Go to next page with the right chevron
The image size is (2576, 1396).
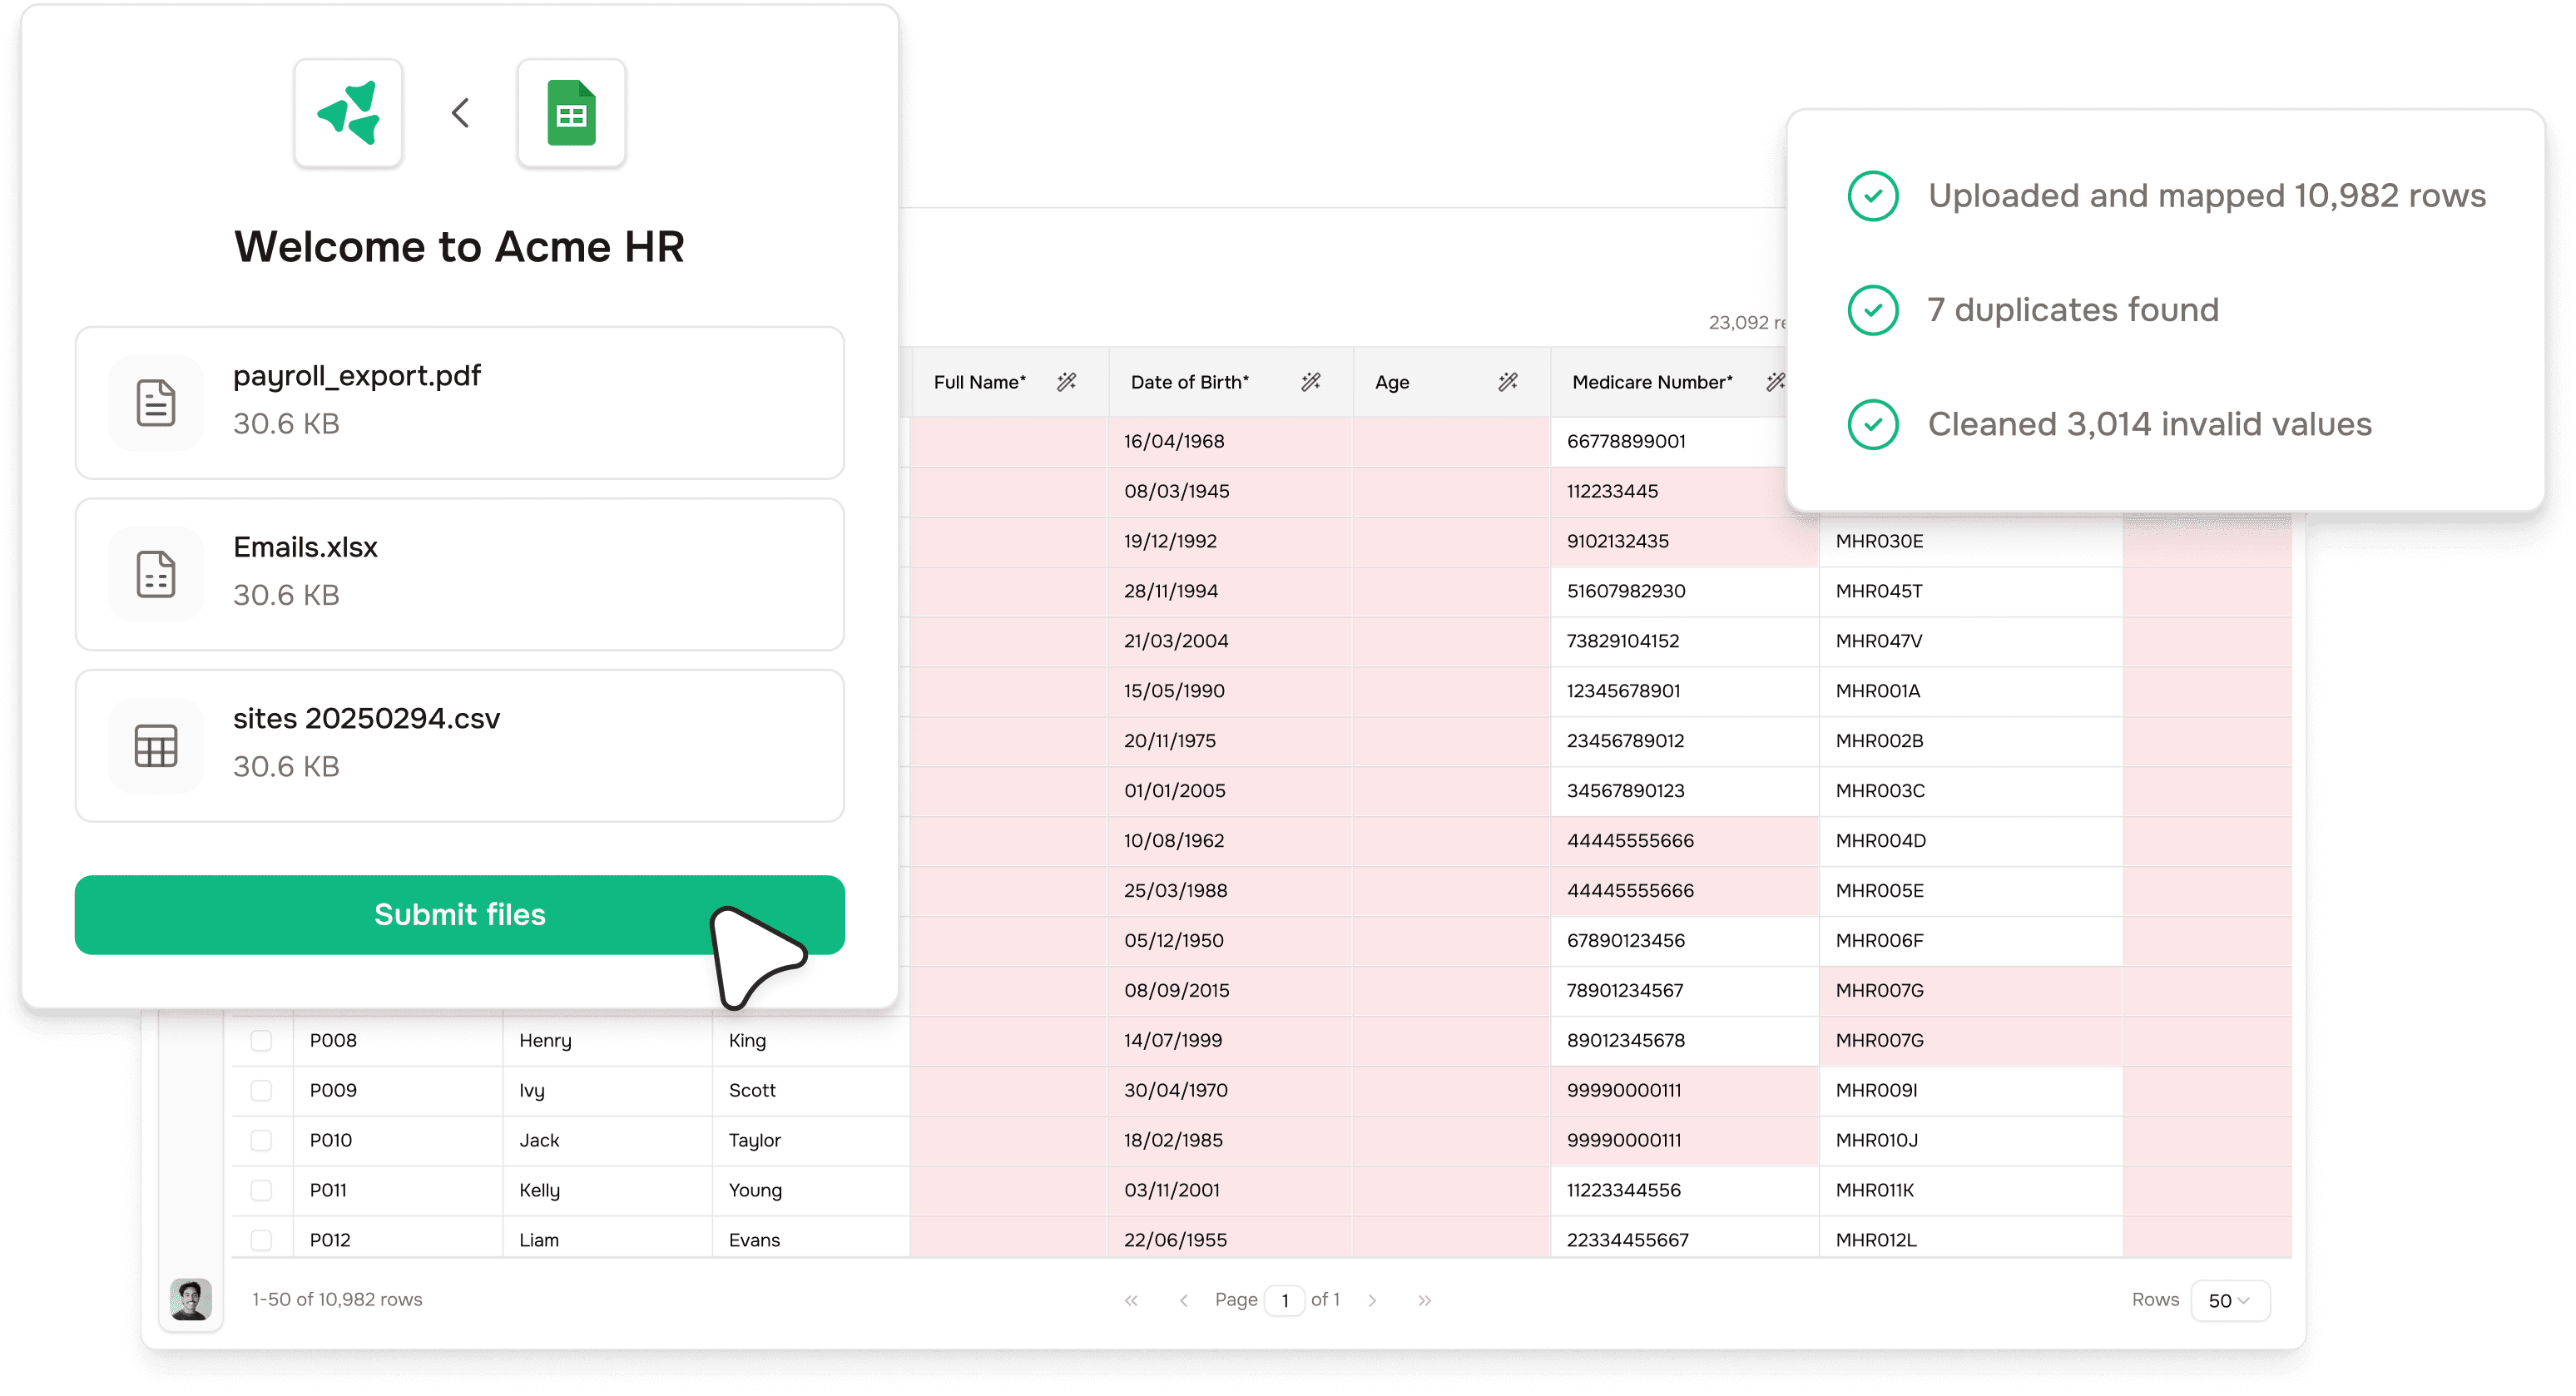[1372, 1300]
